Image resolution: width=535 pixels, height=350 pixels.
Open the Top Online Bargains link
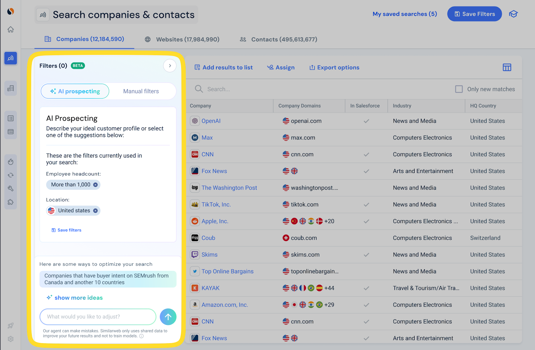(x=227, y=271)
